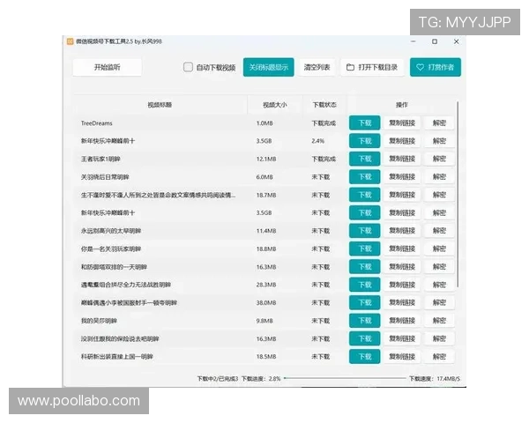Click 解密 in the row at 2.4%
The width and height of the screenshot is (529, 423).
pos(439,141)
